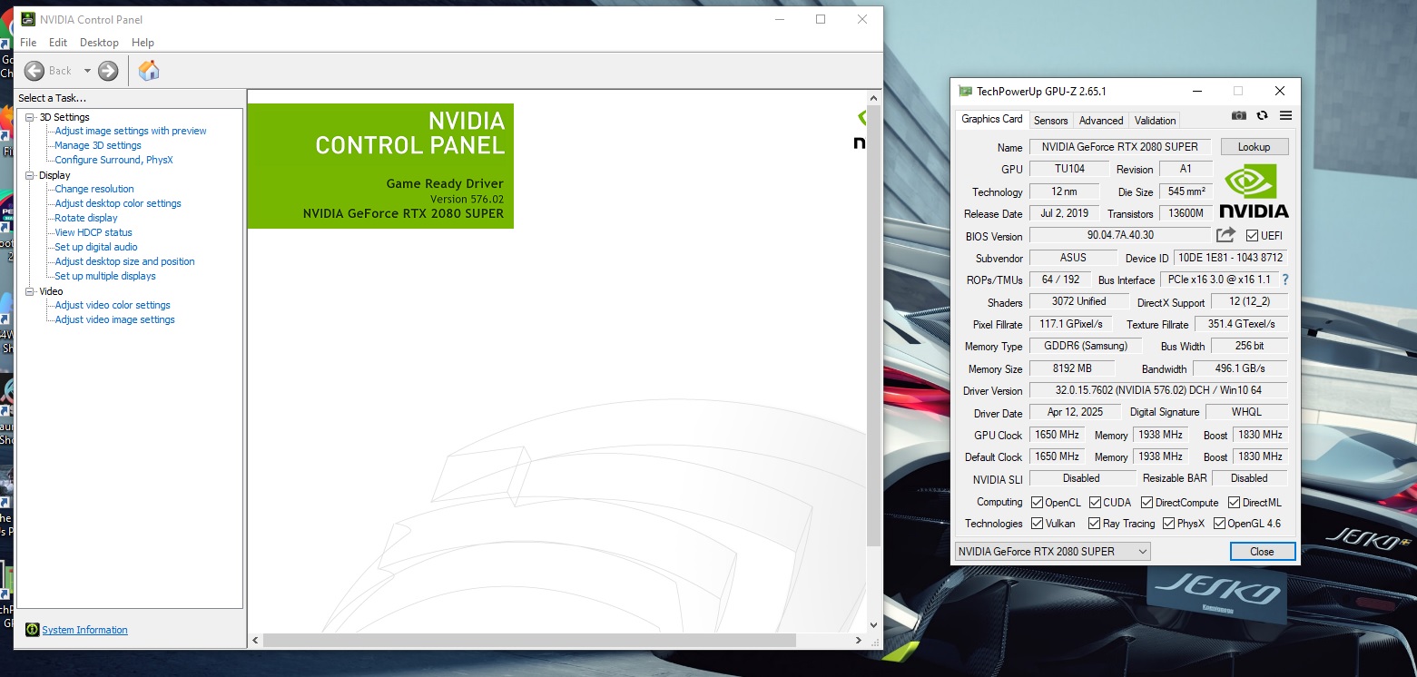Toggle the CUDA checkbox
This screenshot has width=1417, height=677.
tap(1096, 502)
